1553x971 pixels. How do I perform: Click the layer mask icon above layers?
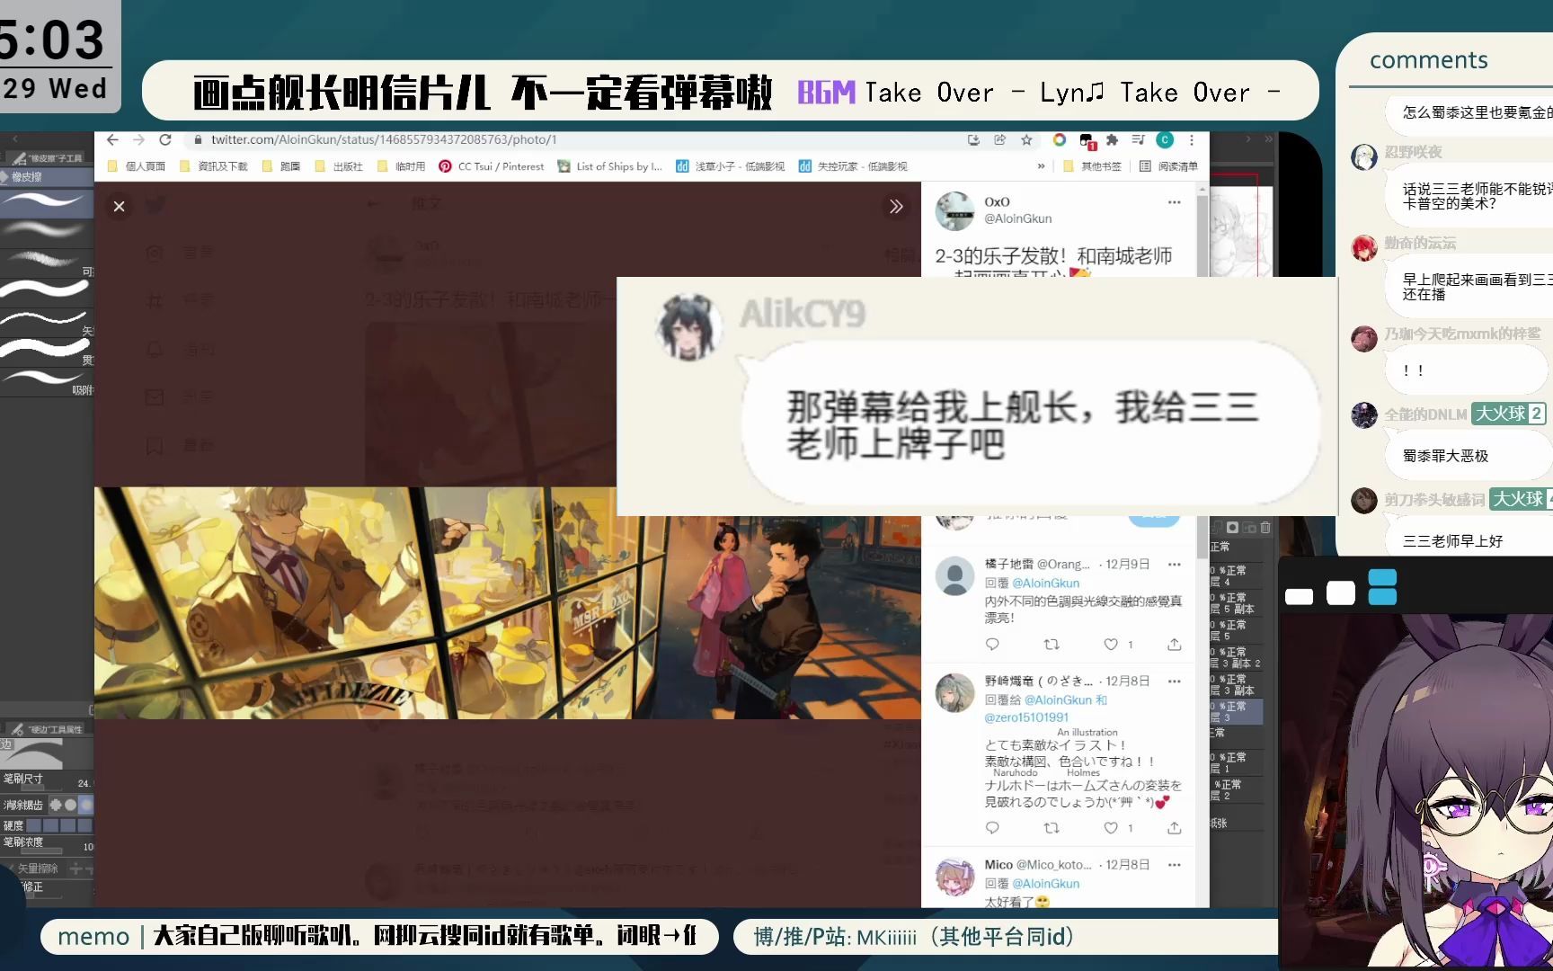[x=1233, y=528]
